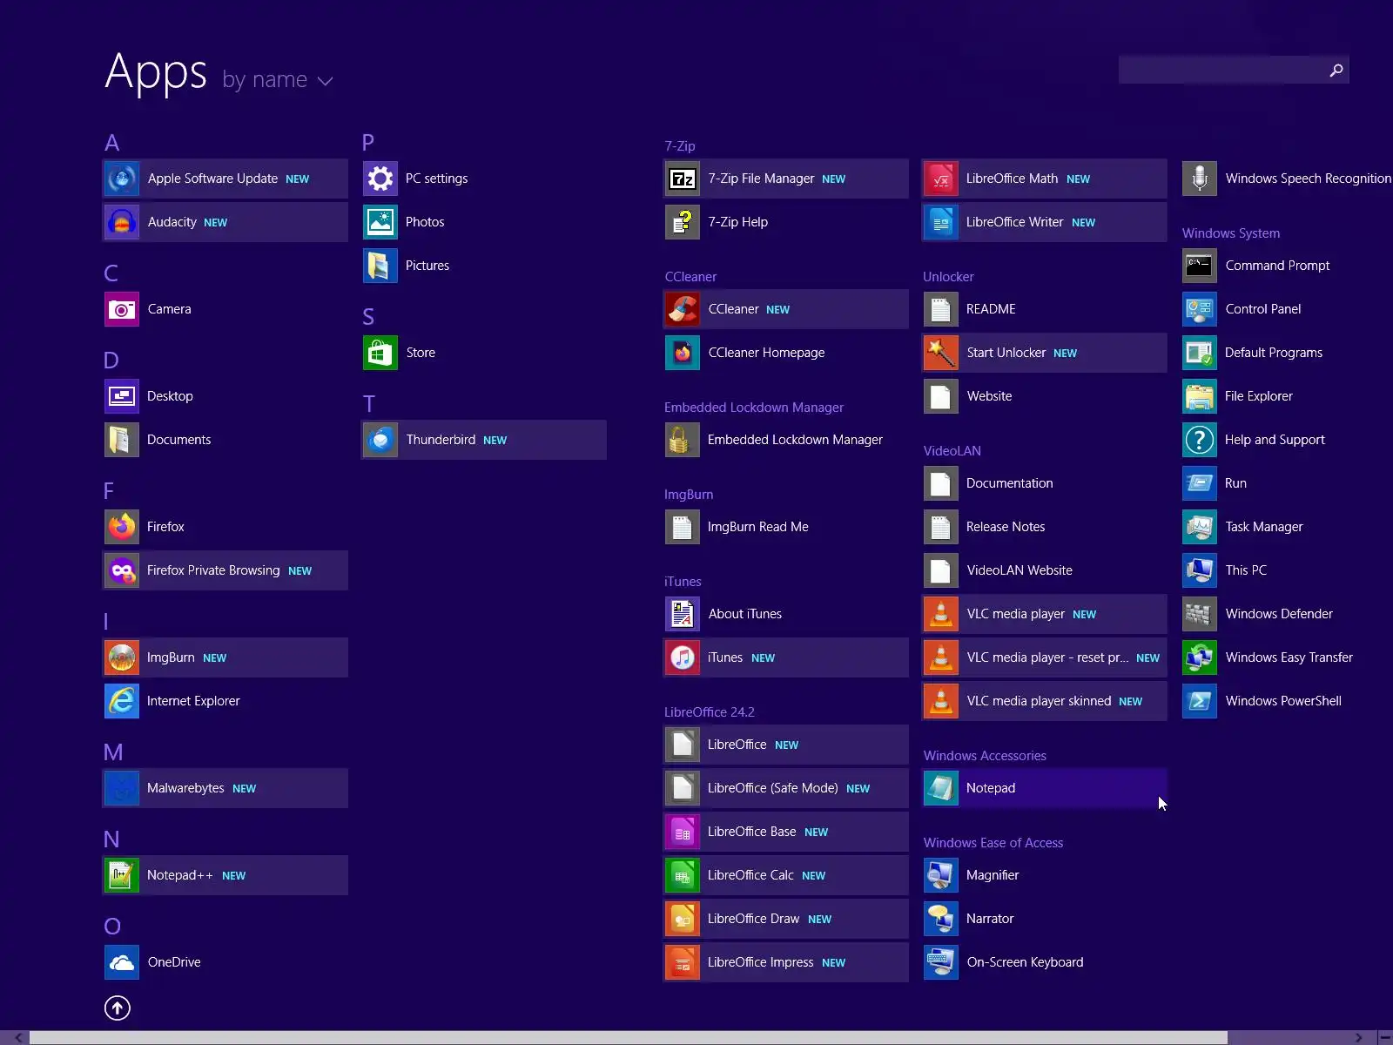Click the up-arrow button to return to Start
This screenshot has height=1045, width=1393.
pos(118,1008)
